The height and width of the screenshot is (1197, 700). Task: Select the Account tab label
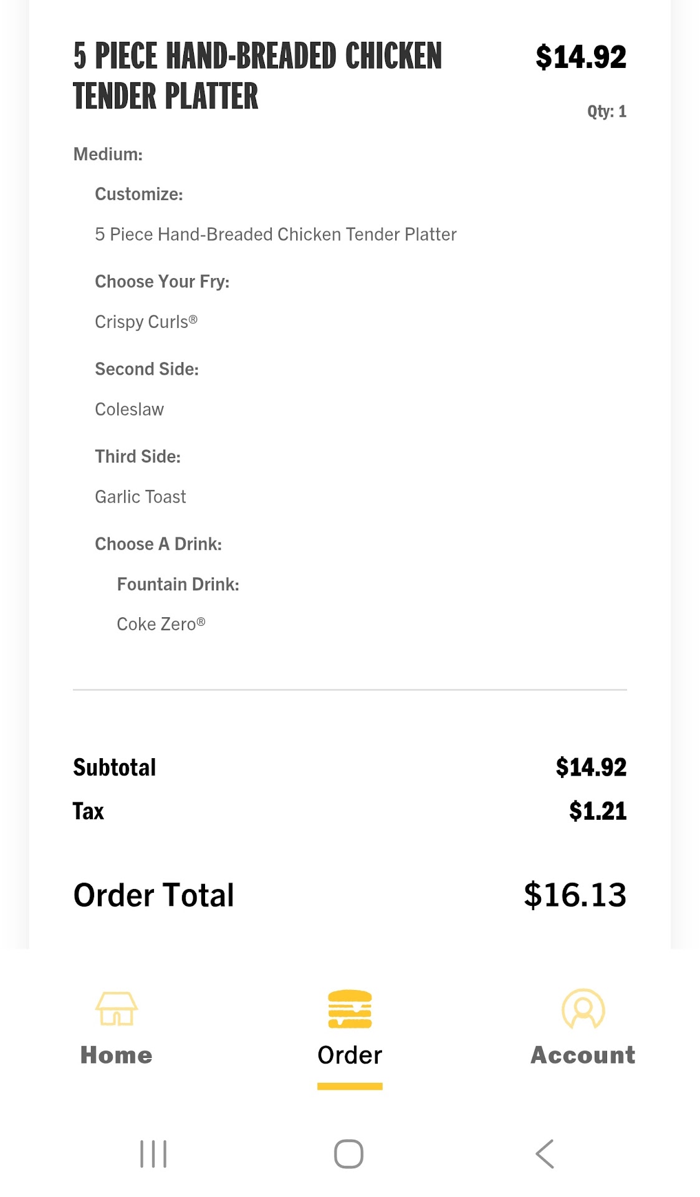pos(583,1055)
